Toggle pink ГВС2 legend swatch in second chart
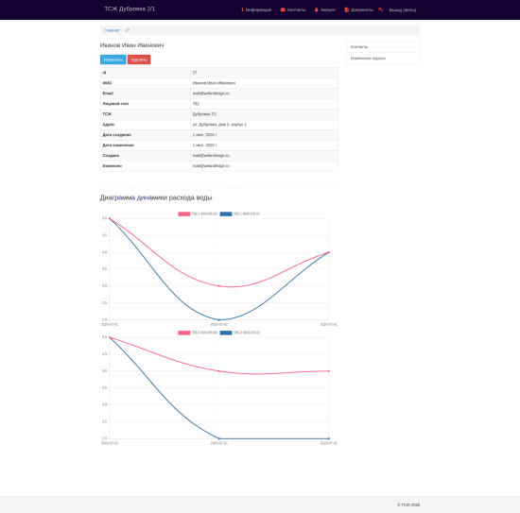This screenshot has height=513, width=520. (184, 333)
